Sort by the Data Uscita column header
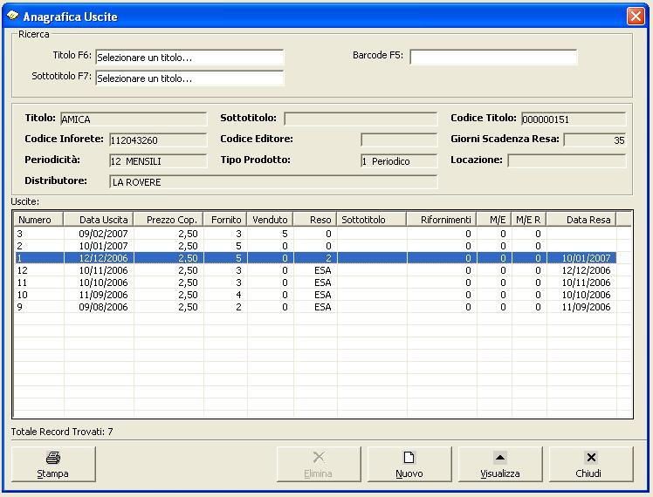 (x=99, y=219)
